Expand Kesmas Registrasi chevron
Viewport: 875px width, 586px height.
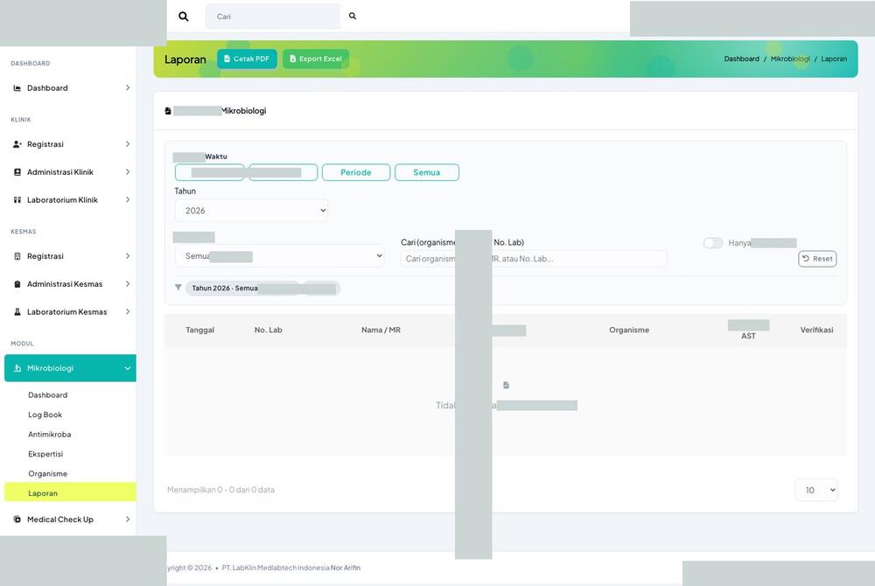click(127, 256)
